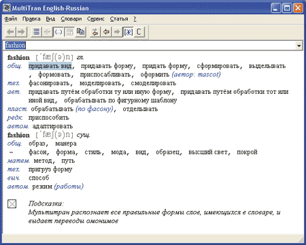Open the ? help menu
This screenshot has width=306, height=245.
[135, 19]
